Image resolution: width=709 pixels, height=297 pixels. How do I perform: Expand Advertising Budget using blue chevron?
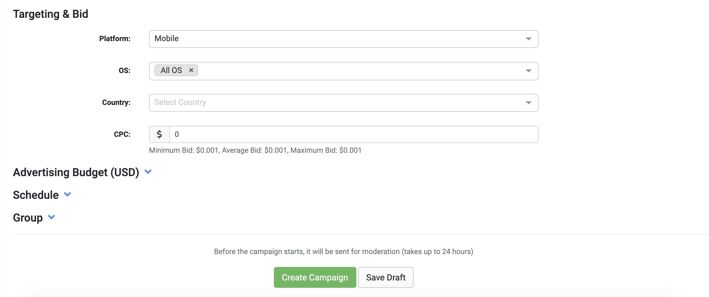pos(148,172)
